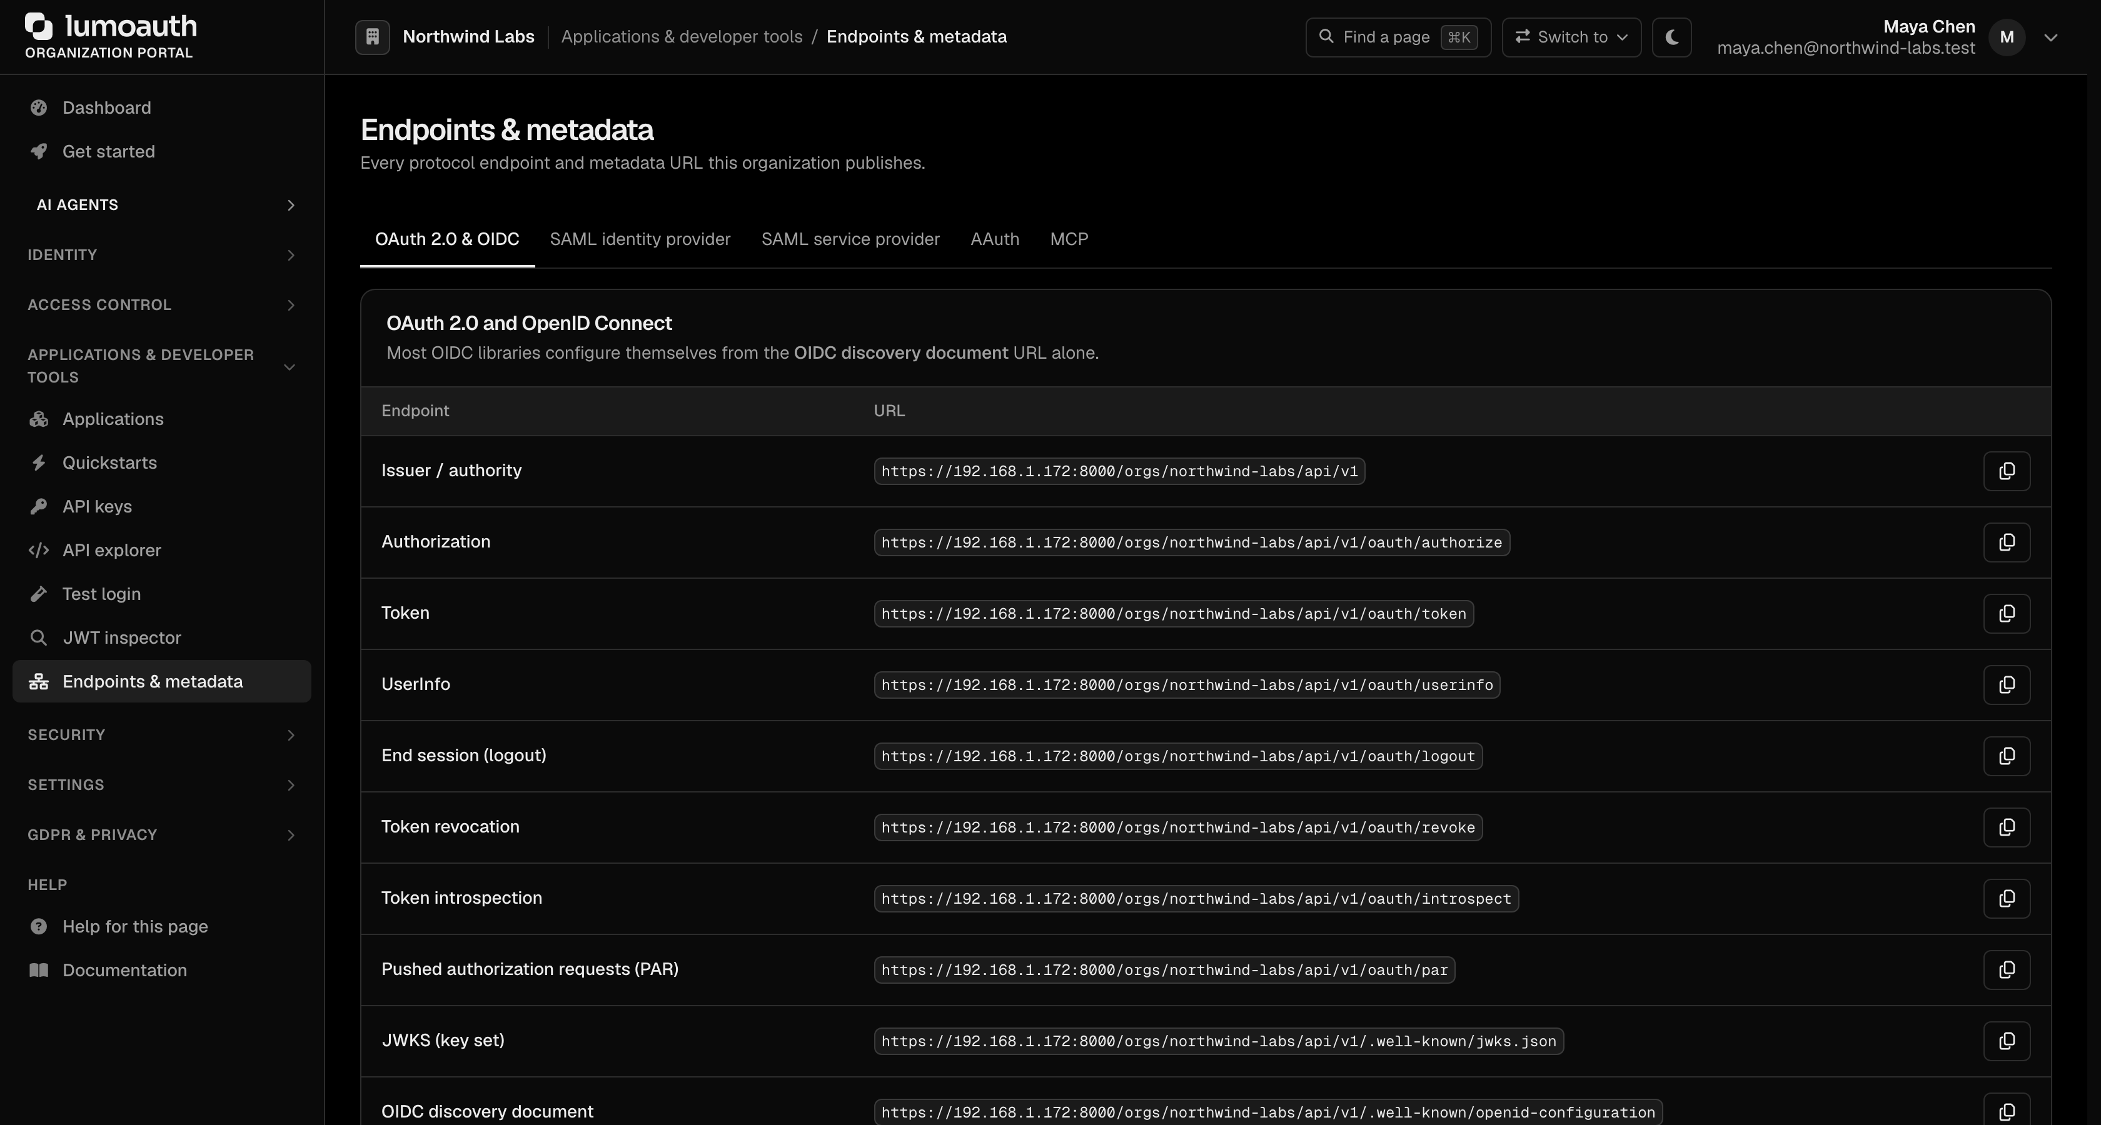Go to Applications in the sidebar
The image size is (2101, 1125).
tap(161, 419)
